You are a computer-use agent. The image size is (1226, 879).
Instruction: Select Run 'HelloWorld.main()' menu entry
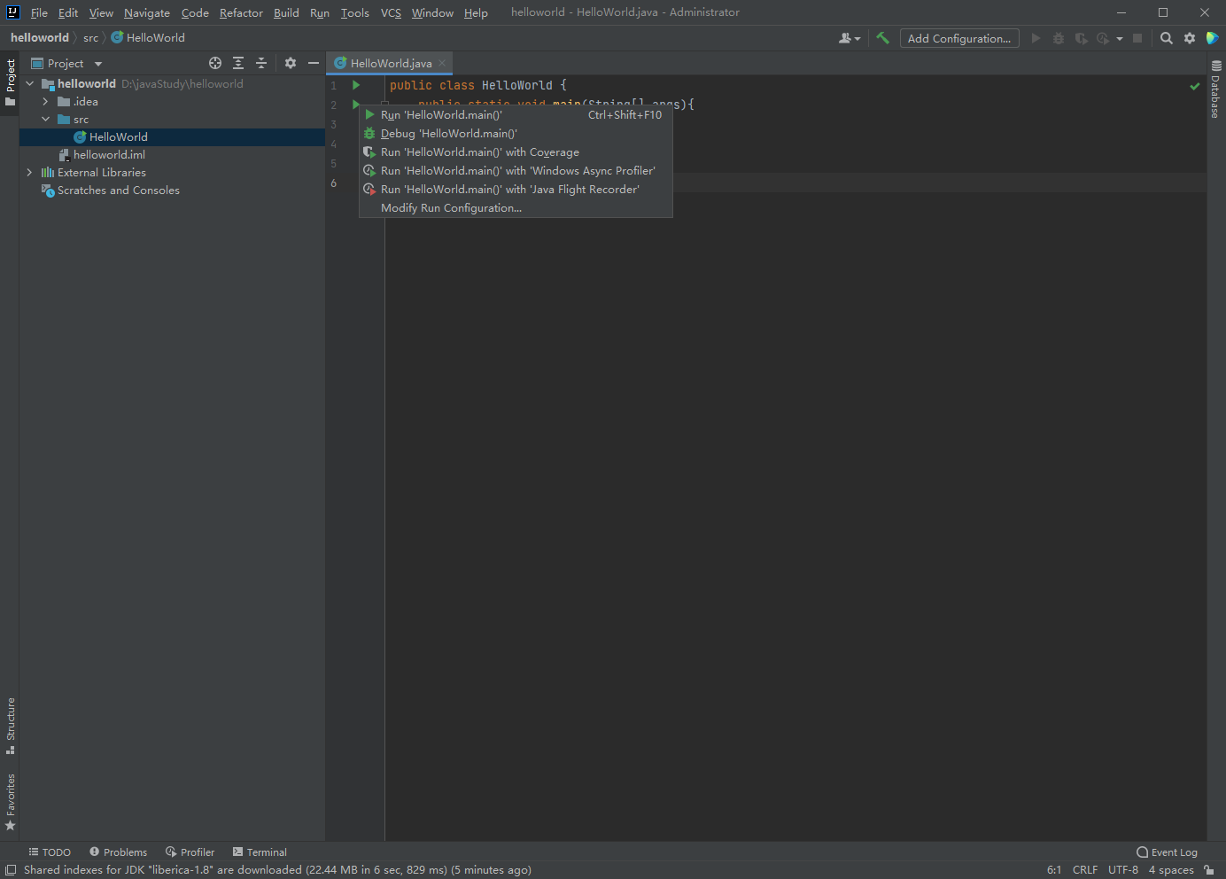point(516,115)
